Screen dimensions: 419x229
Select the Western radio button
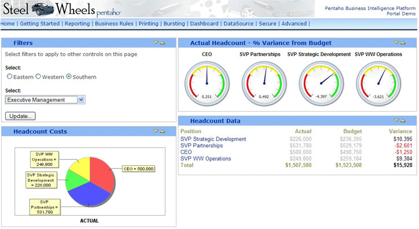pos(38,76)
